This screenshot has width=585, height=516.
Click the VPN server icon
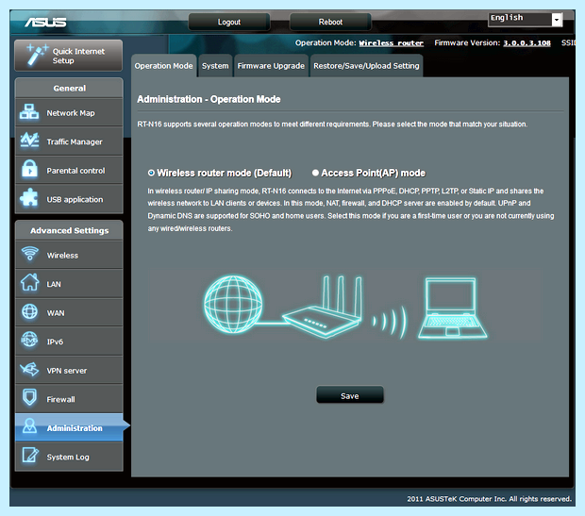pos(29,370)
